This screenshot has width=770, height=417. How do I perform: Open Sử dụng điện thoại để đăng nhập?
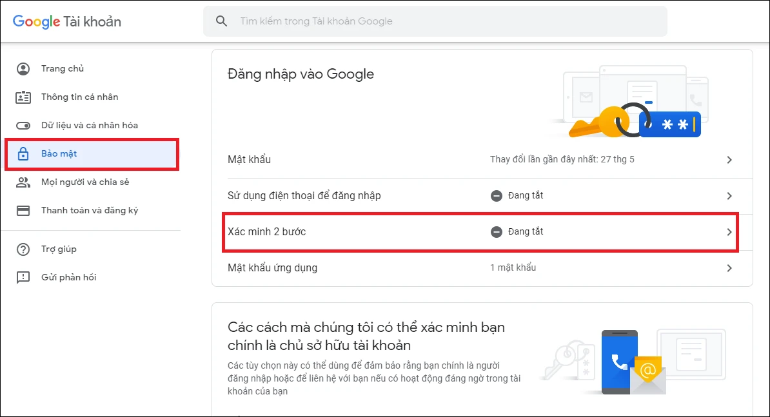(304, 196)
